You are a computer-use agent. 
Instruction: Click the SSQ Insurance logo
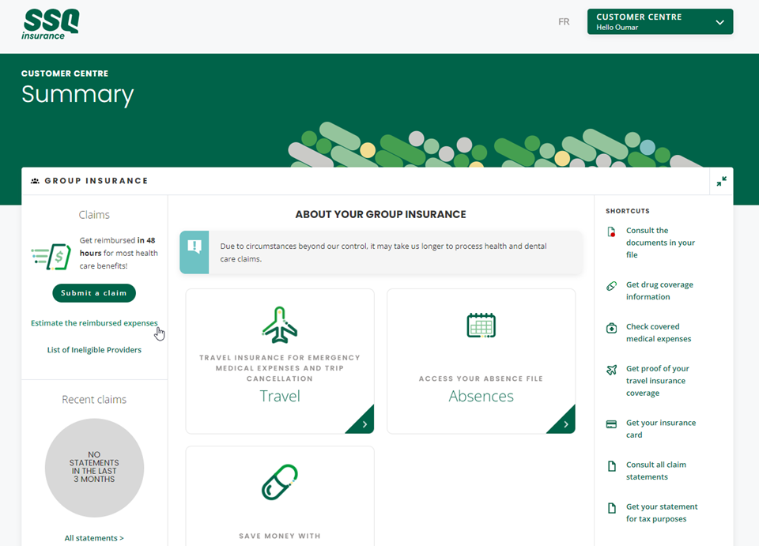(x=51, y=24)
